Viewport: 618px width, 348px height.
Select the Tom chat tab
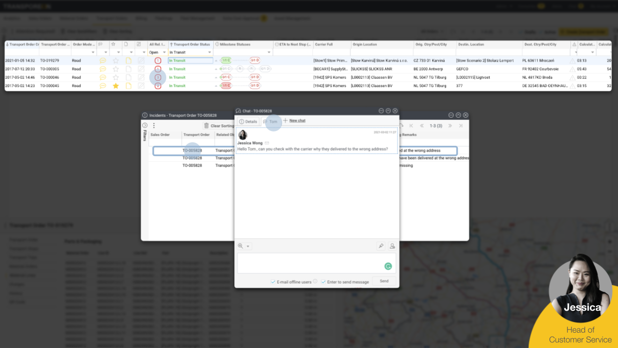(x=271, y=121)
